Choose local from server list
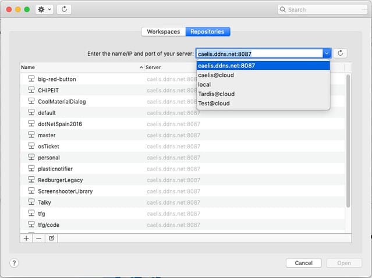This screenshot has height=278, width=372. click(x=263, y=84)
